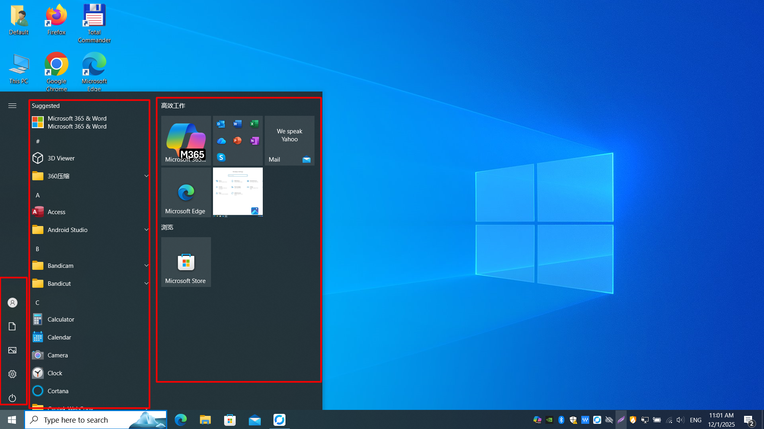Screen dimensions: 764x429
Task: Open suggested Microsoft 365 & Word entry
Action: (x=90, y=122)
